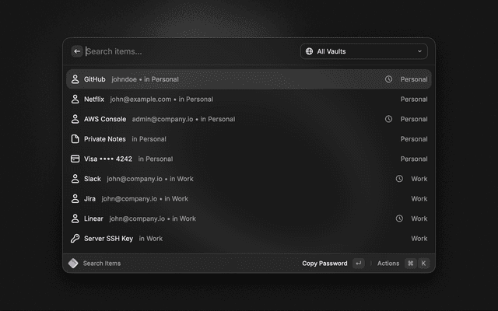Click the Copy Password button
Screen dimensions: 498x311
[324, 264]
